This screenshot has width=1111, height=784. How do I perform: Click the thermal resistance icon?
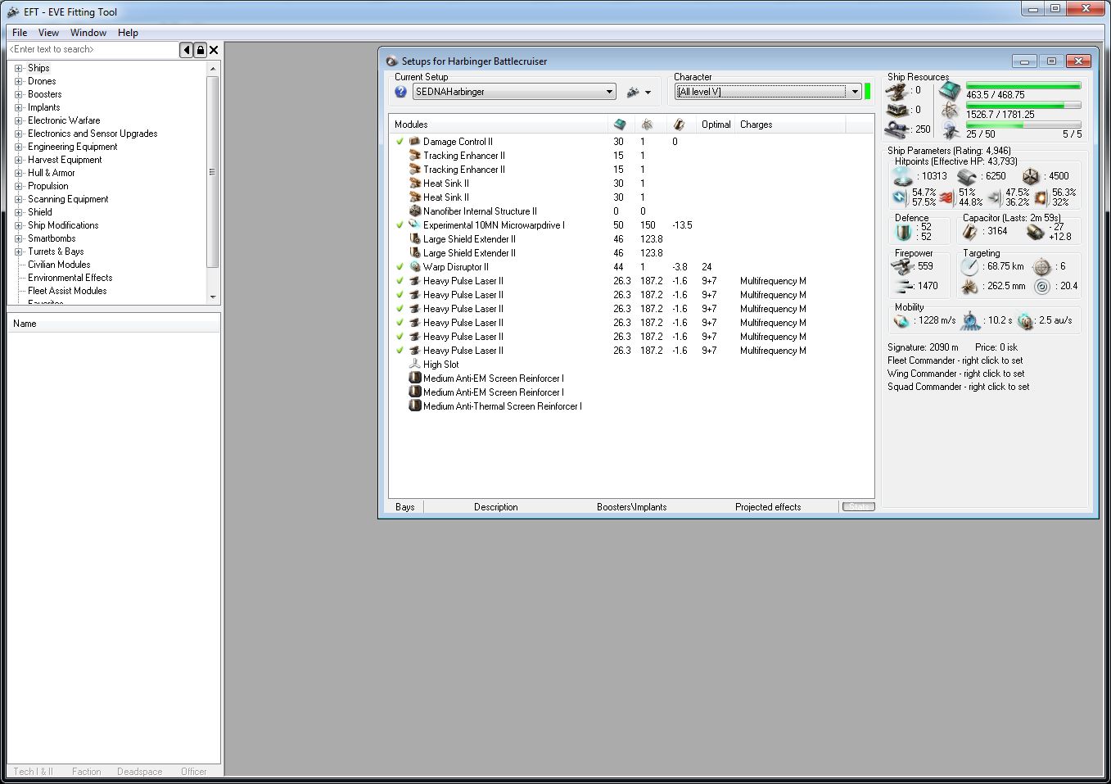(x=946, y=197)
